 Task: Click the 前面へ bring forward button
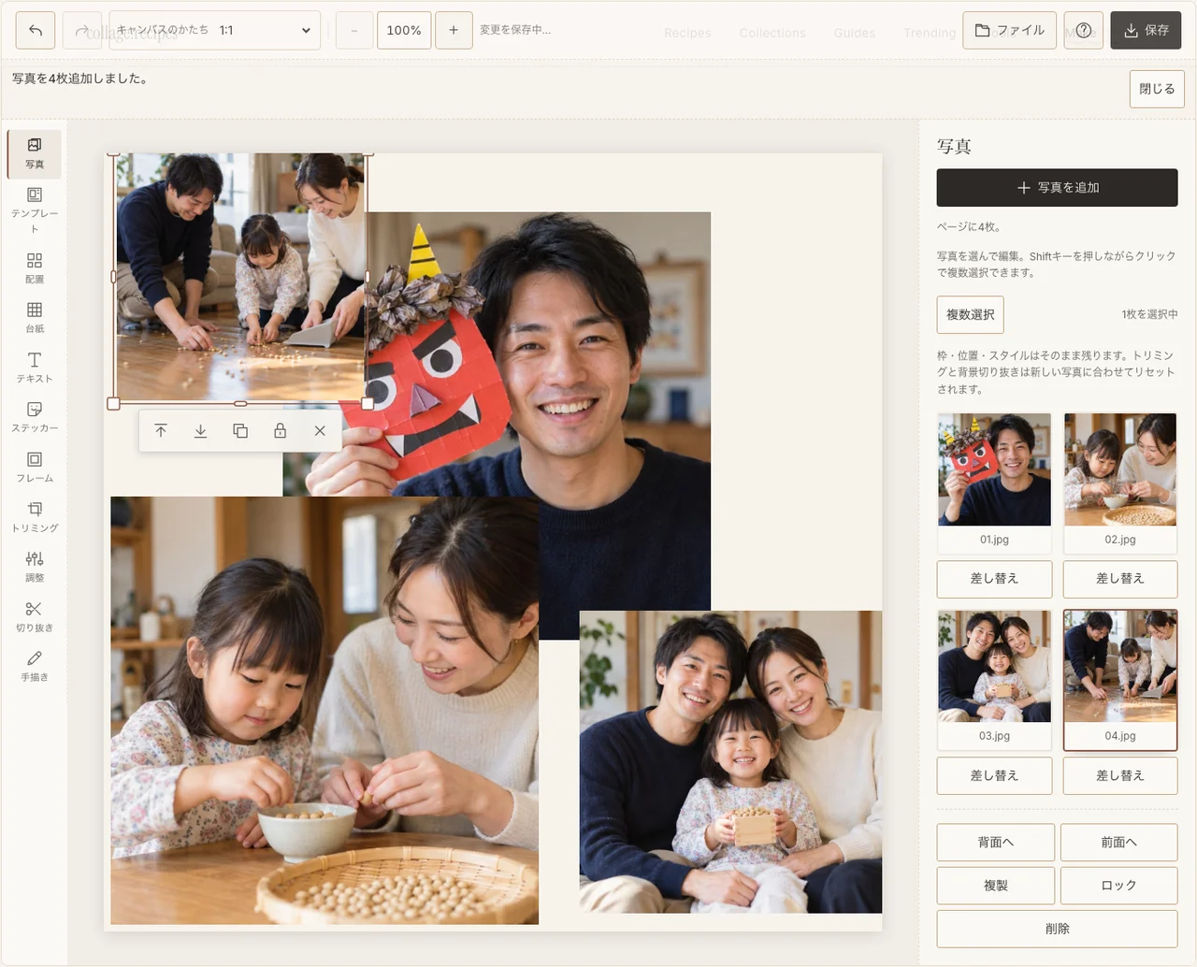click(1119, 843)
